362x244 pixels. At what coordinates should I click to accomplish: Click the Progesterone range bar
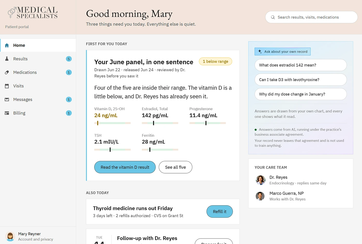208,123
